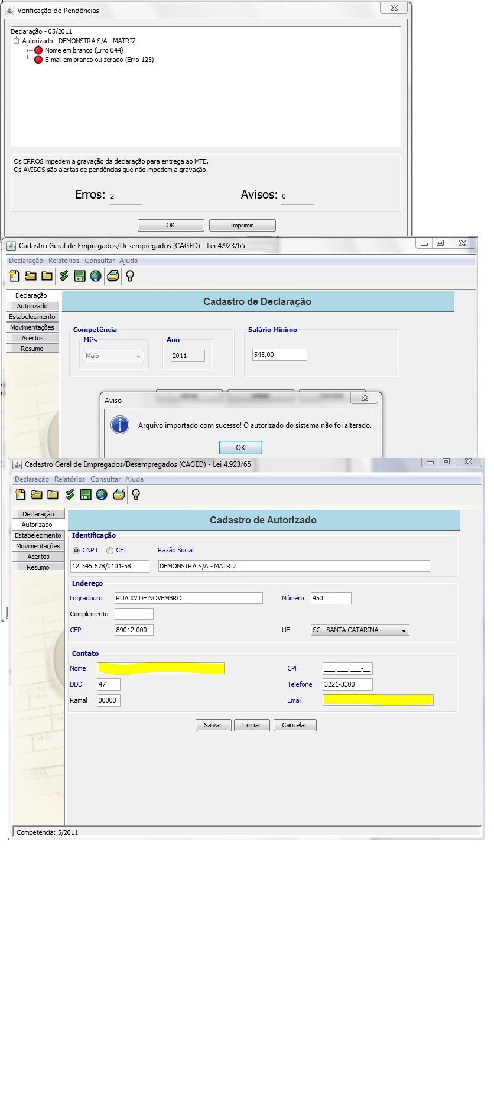Click globe icon in Cadastro de Declaração toolbar

pyautogui.click(x=96, y=276)
